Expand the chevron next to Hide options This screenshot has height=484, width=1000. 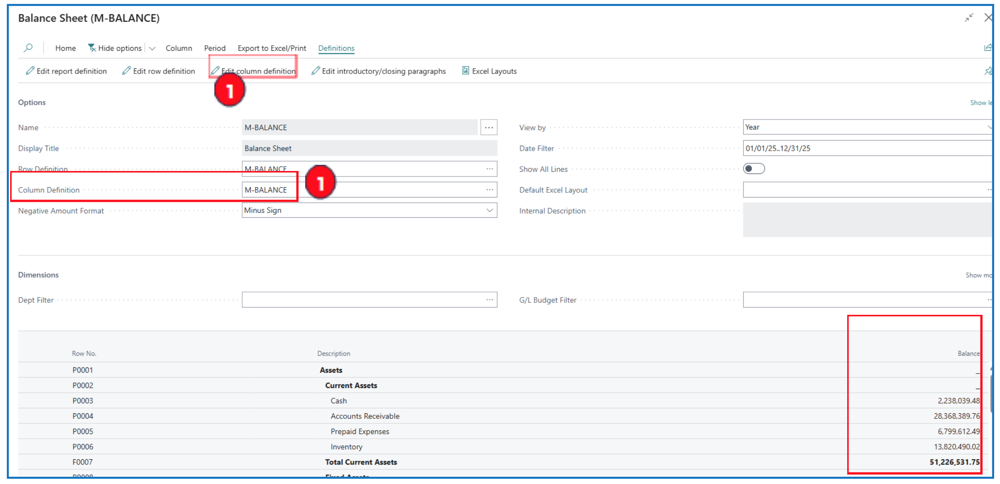[152, 49]
